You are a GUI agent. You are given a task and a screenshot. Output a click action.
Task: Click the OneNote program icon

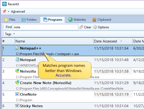pos(17,94)
